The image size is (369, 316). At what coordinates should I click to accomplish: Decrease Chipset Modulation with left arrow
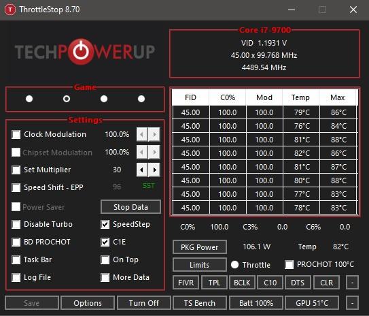tap(142, 152)
